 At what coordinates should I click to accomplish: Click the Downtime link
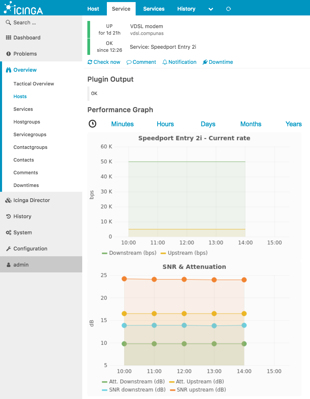coord(218,62)
